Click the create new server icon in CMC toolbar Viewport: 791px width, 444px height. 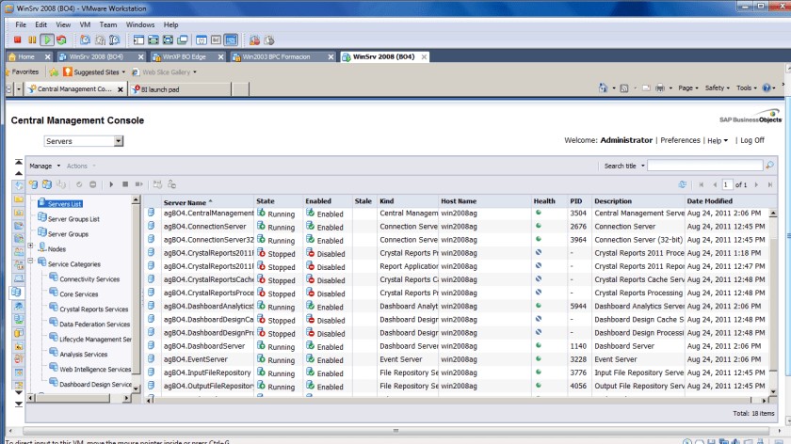coord(33,184)
